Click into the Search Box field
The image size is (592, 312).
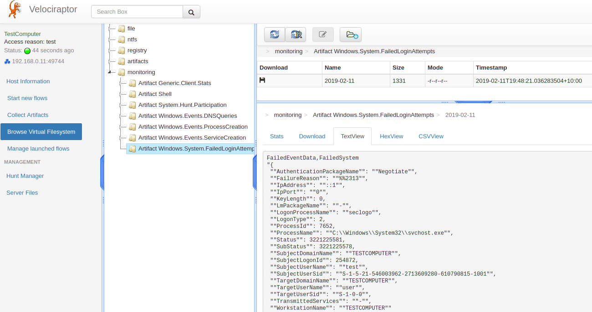click(x=137, y=12)
